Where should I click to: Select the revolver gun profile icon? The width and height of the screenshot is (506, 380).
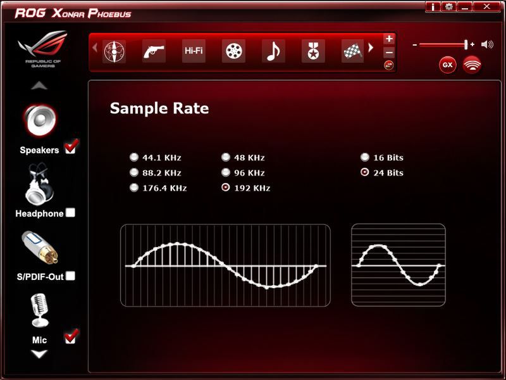(x=154, y=51)
